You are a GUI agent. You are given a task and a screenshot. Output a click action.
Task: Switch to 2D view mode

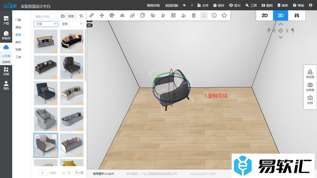264,16
